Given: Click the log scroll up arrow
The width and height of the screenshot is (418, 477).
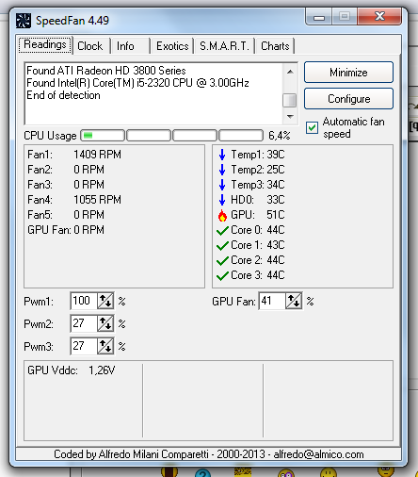Looking at the screenshot, I should 290,72.
